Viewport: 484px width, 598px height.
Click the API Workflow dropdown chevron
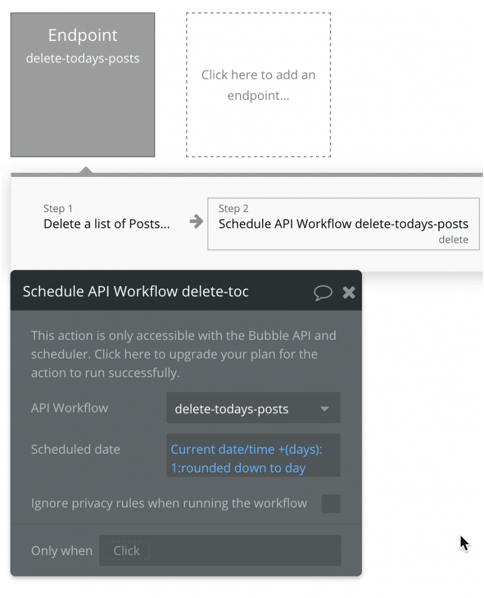[x=325, y=409]
